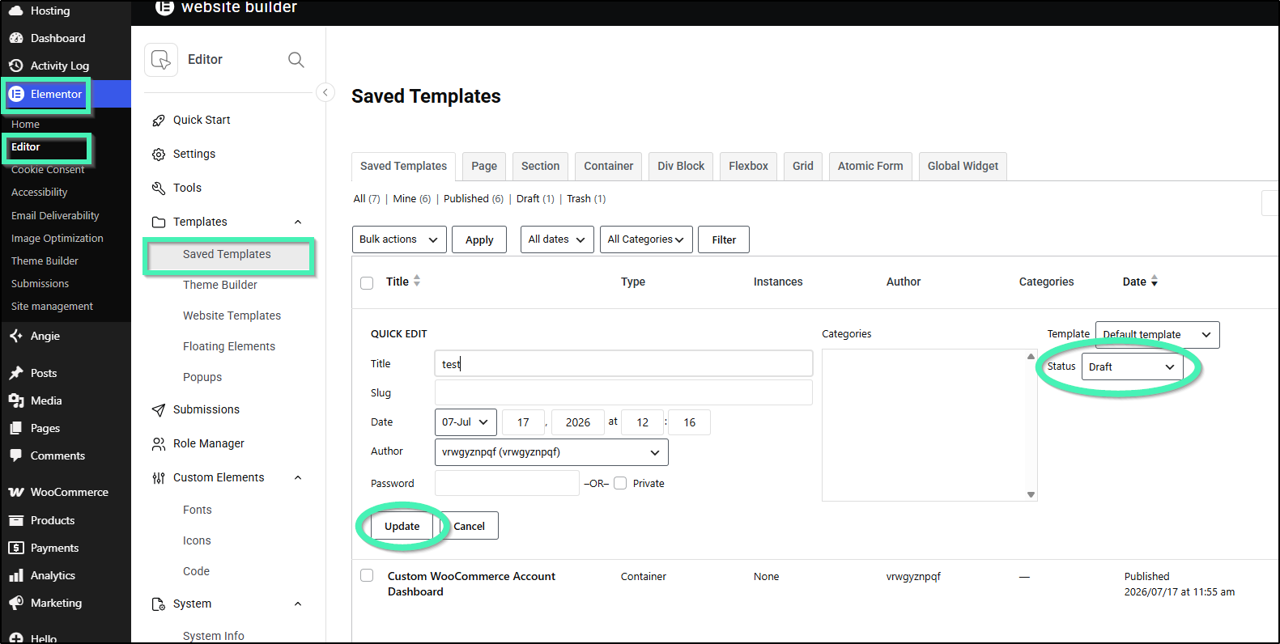Open the Trash templates link
The image size is (1280, 644).
pyautogui.click(x=579, y=199)
